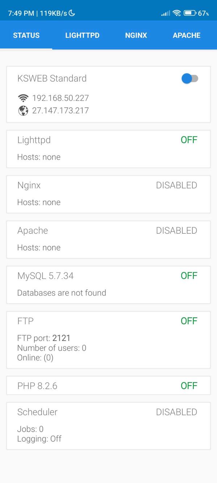The image size is (217, 483).
Task: Turn on Lighttpd by tapping its OFF status
Action: click(x=189, y=140)
